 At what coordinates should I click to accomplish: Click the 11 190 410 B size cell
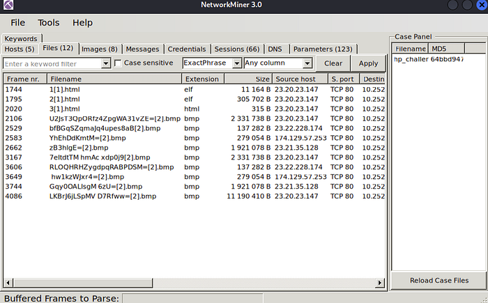click(x=249, y=196)
